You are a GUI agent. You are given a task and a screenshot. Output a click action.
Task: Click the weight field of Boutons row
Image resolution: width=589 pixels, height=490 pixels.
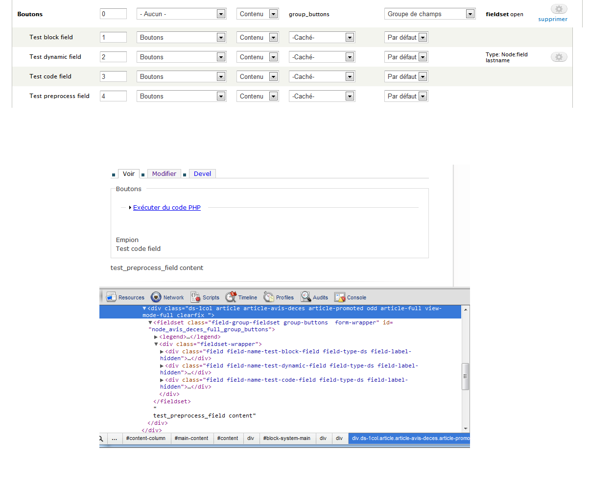tap(113, 14)
